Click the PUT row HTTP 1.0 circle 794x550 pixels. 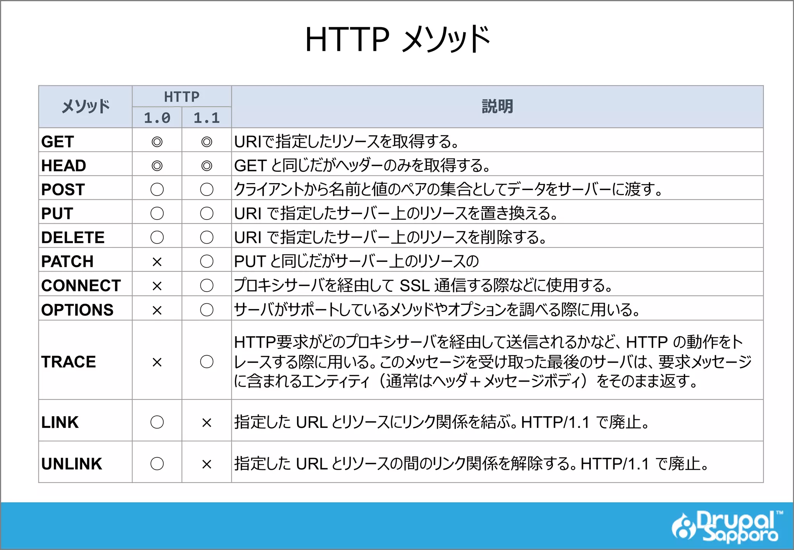coord(157,213)
